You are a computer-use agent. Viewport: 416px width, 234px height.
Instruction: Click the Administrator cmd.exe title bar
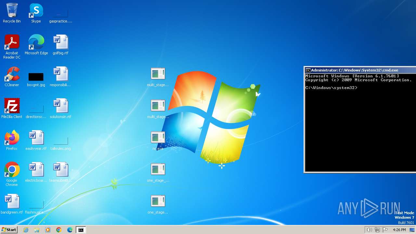point(360,70)
